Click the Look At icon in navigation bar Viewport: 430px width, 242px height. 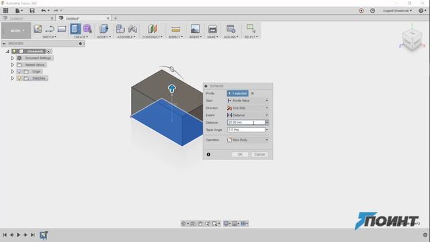pos(193,224)
